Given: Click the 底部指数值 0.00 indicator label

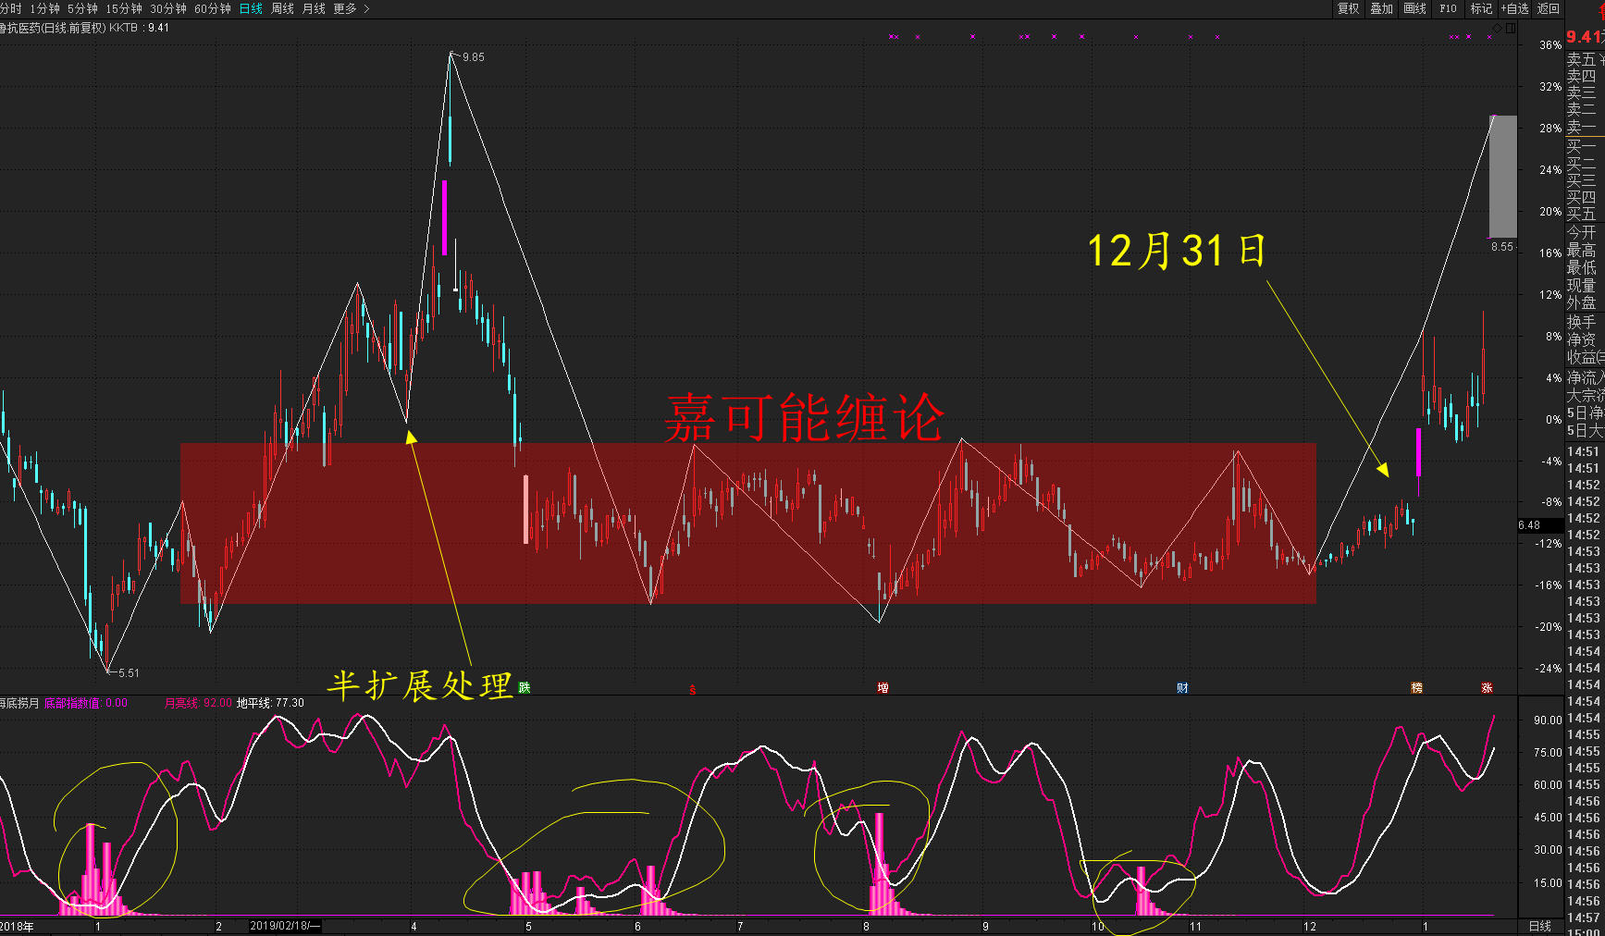Looking at the screenshot, I should pyautogui.click(x=86, y=703).
